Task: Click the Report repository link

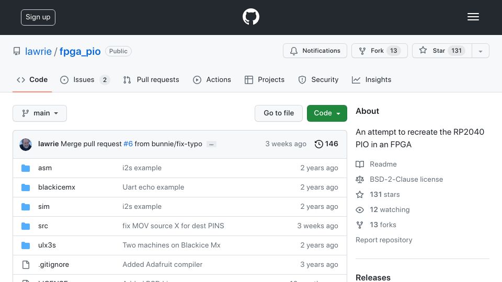Action: (384, 240)
